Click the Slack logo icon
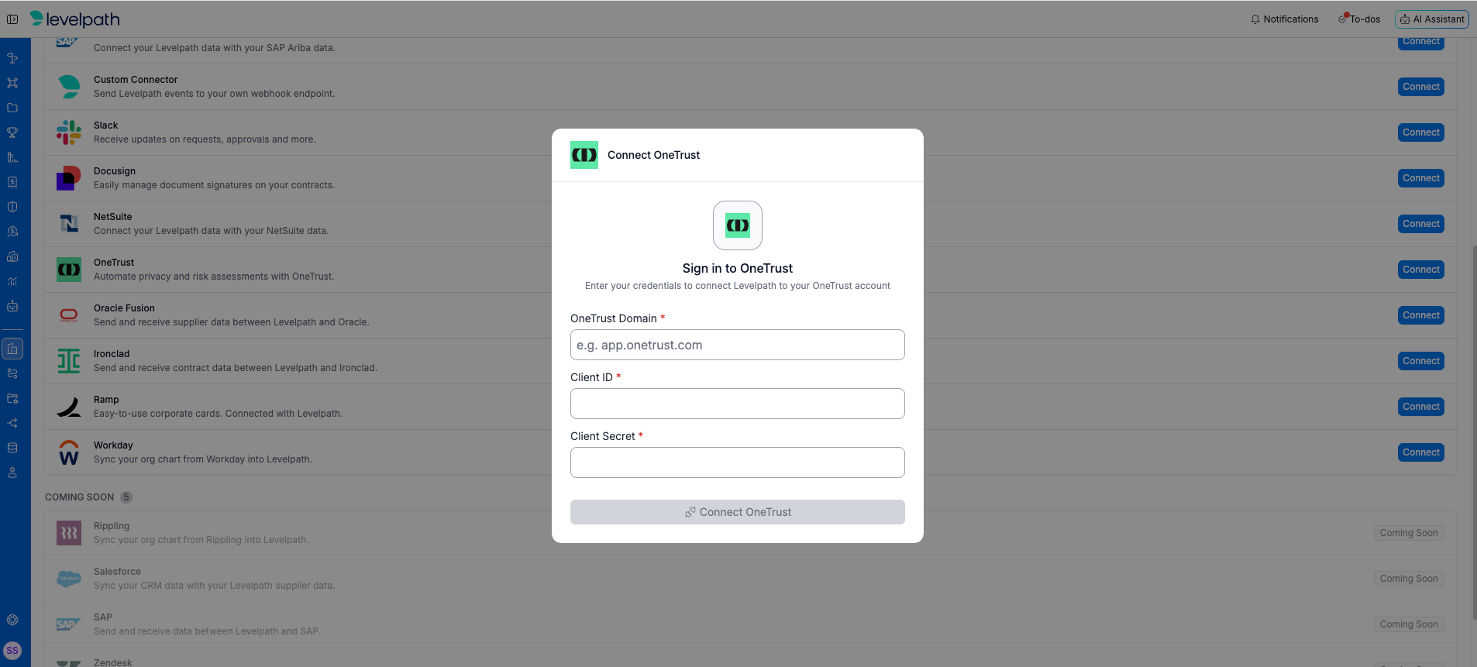This screenshot has width=1477, height=667. coord(69,132)
